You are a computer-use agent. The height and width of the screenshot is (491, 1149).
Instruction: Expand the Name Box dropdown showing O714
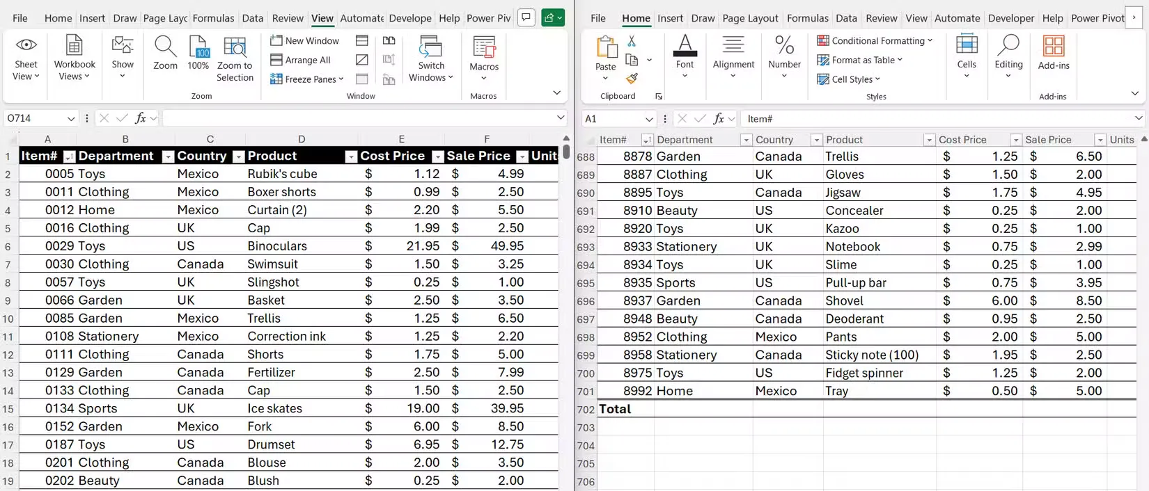(70, 119)
